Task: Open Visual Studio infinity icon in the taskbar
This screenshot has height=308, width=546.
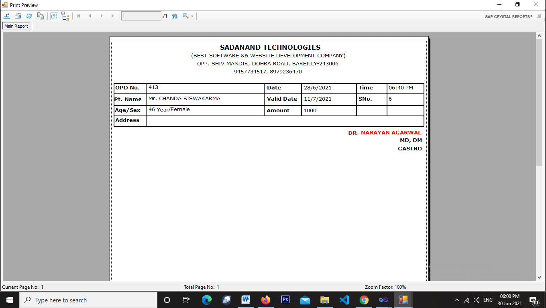Action: [x=383, y=300]
